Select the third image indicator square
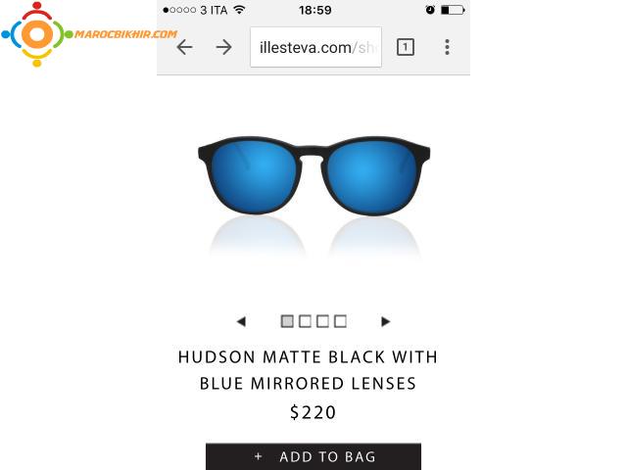The height and width of the screenshot is (470, 627). click(x=322, y=321)
